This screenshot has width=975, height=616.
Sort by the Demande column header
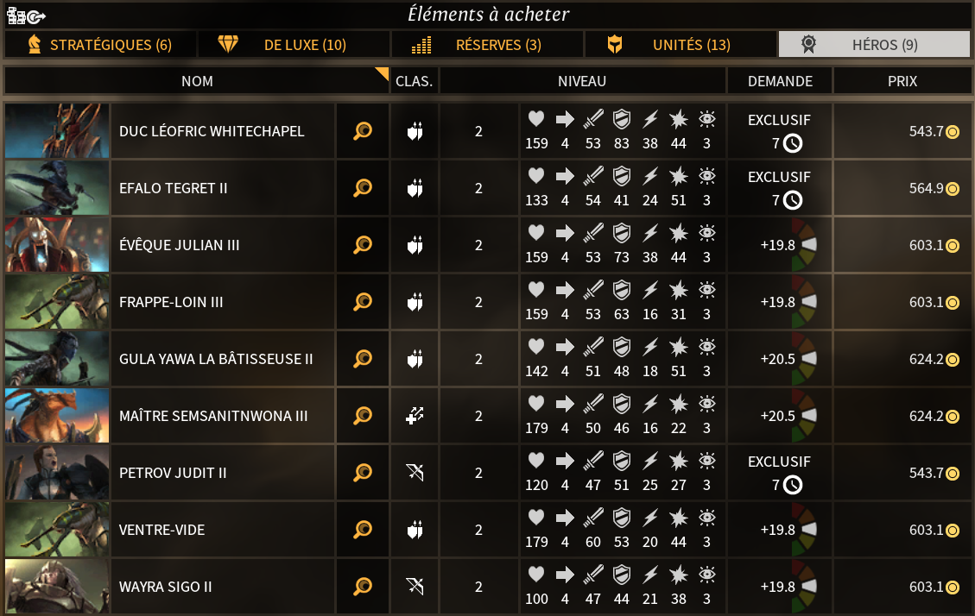[780, 81]
